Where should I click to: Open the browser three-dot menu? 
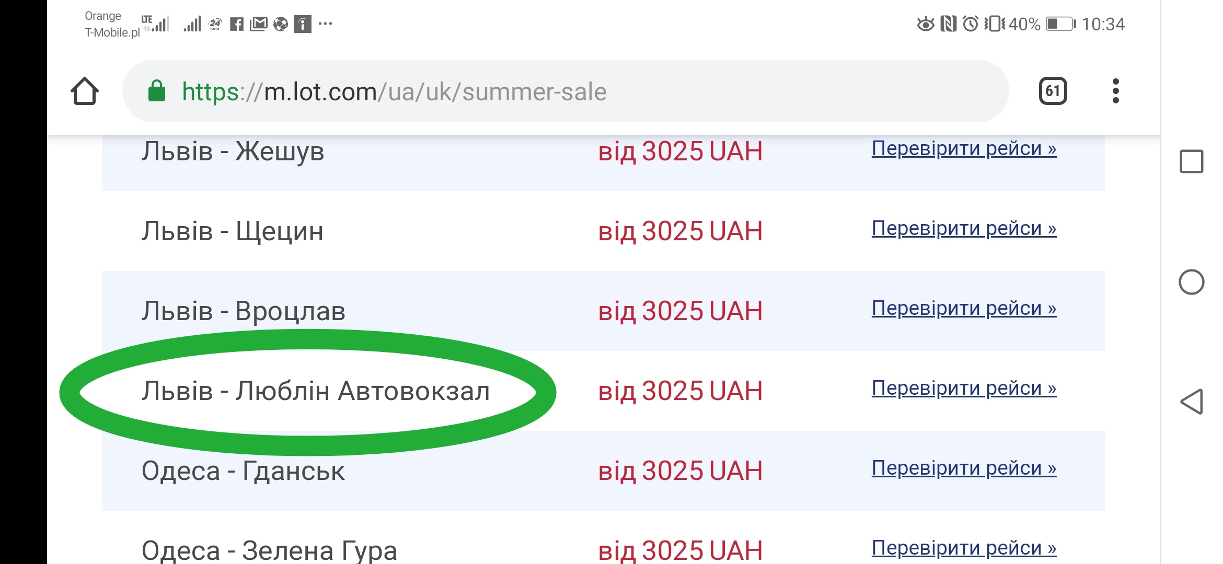1115,91
